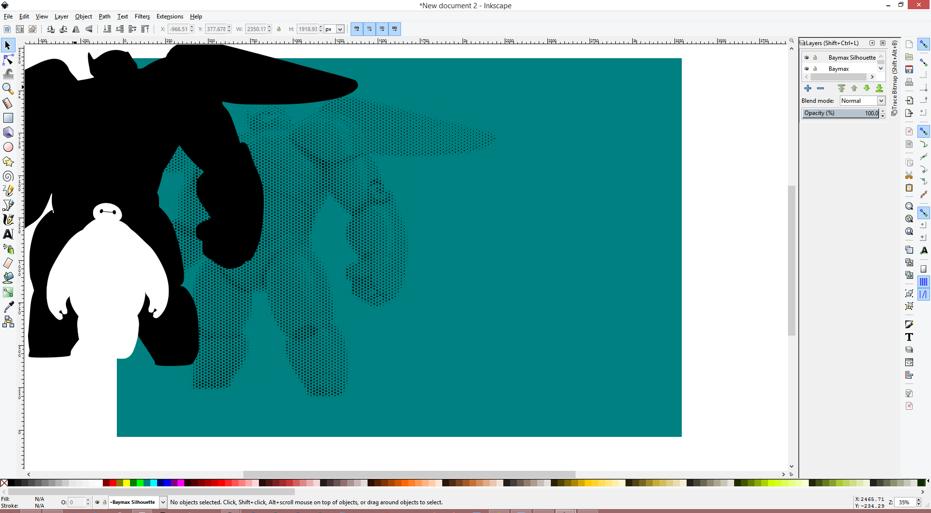Select the Bezier Pen tool
Viewport: 931px width, 513px height.
click(8, 205)
